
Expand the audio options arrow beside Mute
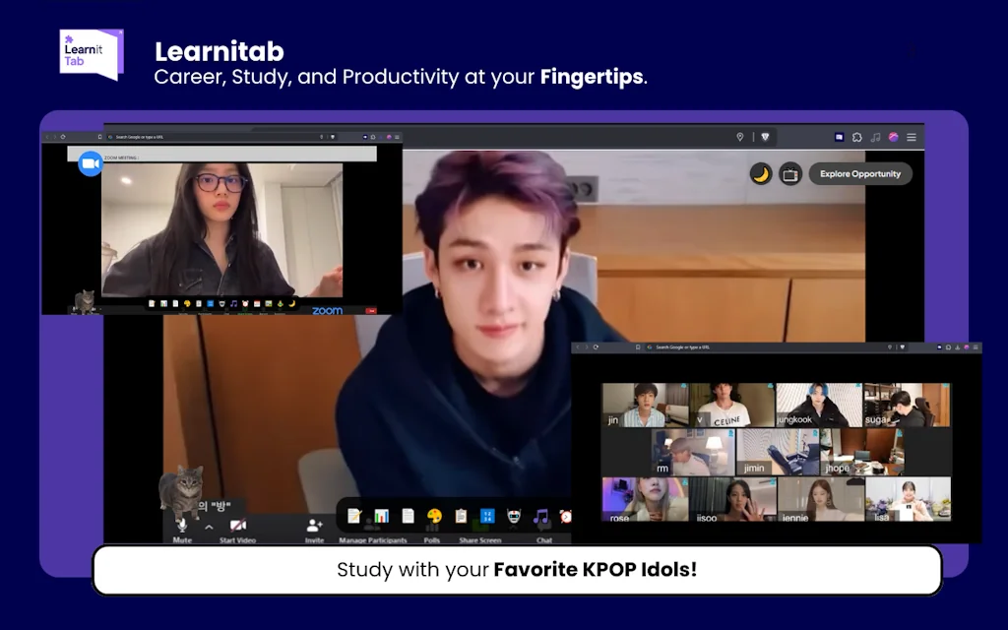[209, 528]
